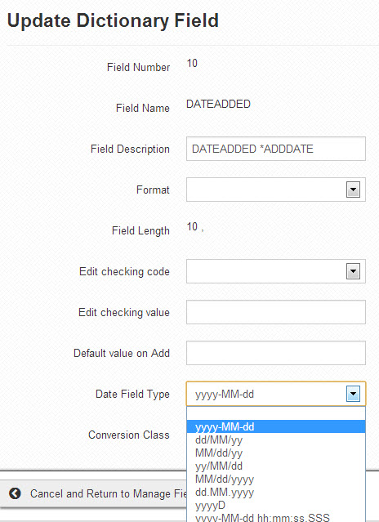The height and width of the screenshot is (522, 379).
Task: Collapse the Date Field Type dropdown arrow
Action: (353, 394)
